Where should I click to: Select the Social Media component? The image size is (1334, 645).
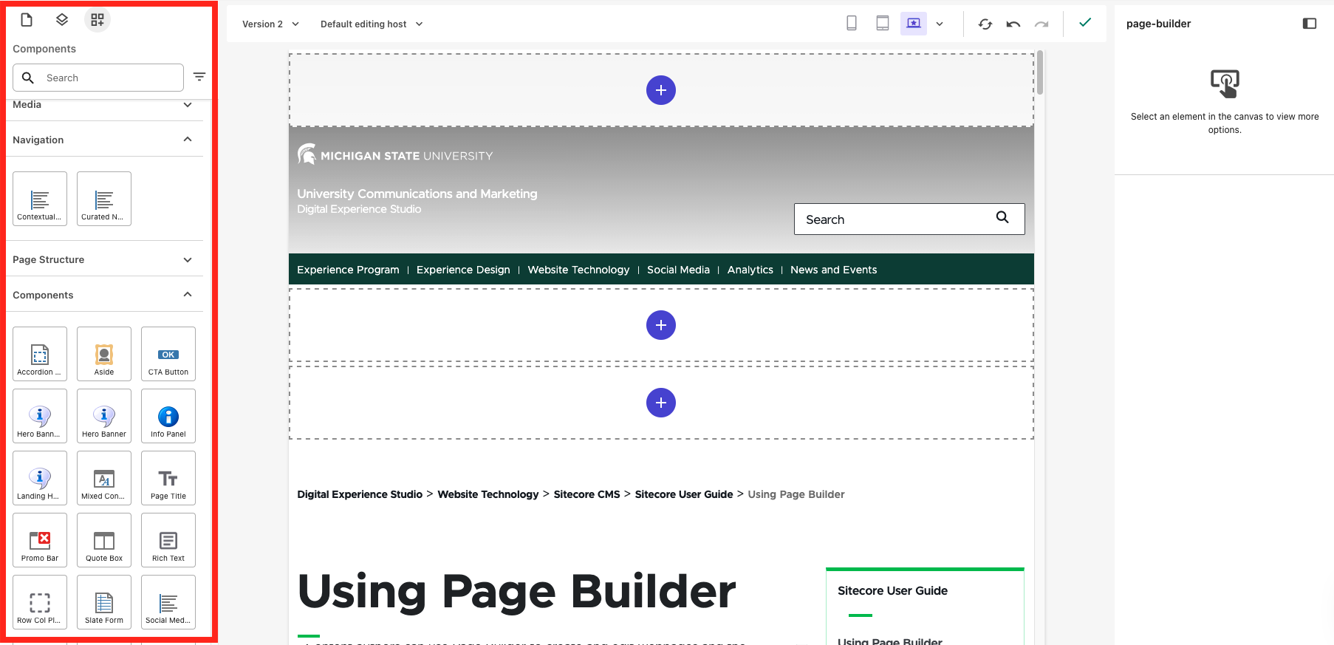[168, 602]
